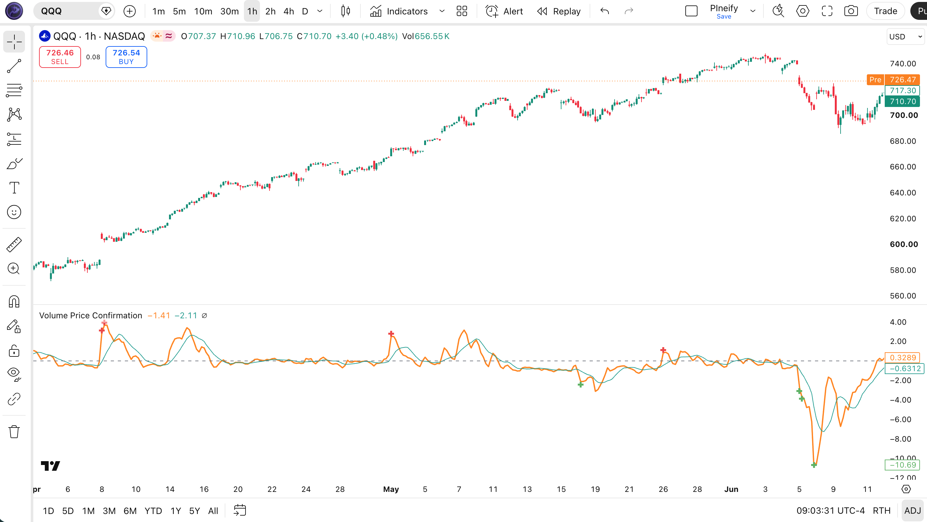Select the 3M date range
Viewport: 927px width, 522px height.
pos(109,510)
